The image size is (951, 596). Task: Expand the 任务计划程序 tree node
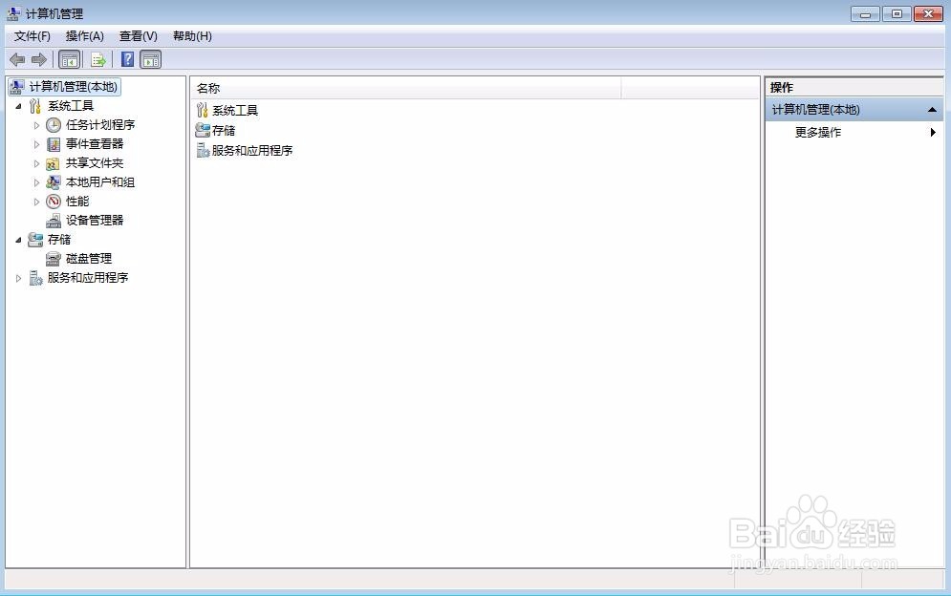click(36, 125)
